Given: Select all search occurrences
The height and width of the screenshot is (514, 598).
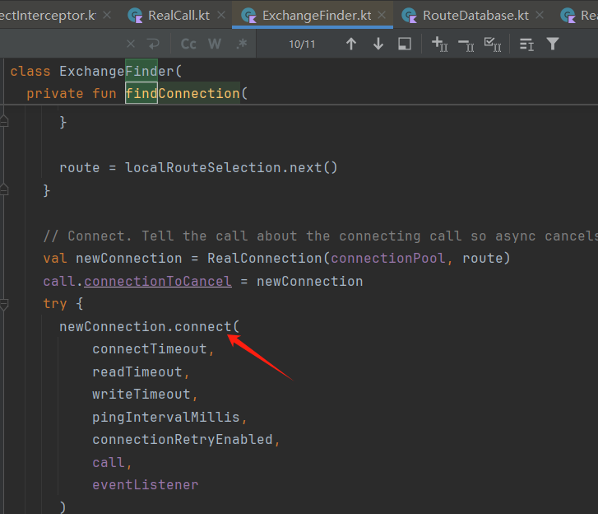Looking at the screenshot, I should tap(493, 44).
